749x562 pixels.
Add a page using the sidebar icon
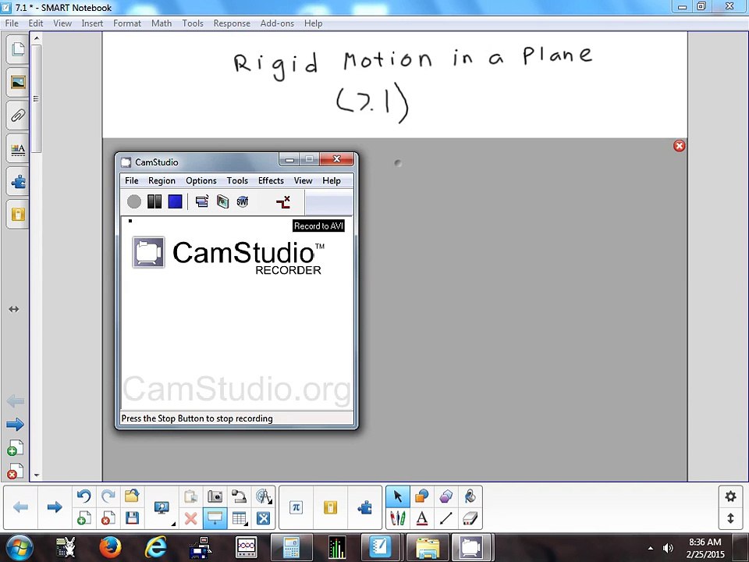point(16,448)
